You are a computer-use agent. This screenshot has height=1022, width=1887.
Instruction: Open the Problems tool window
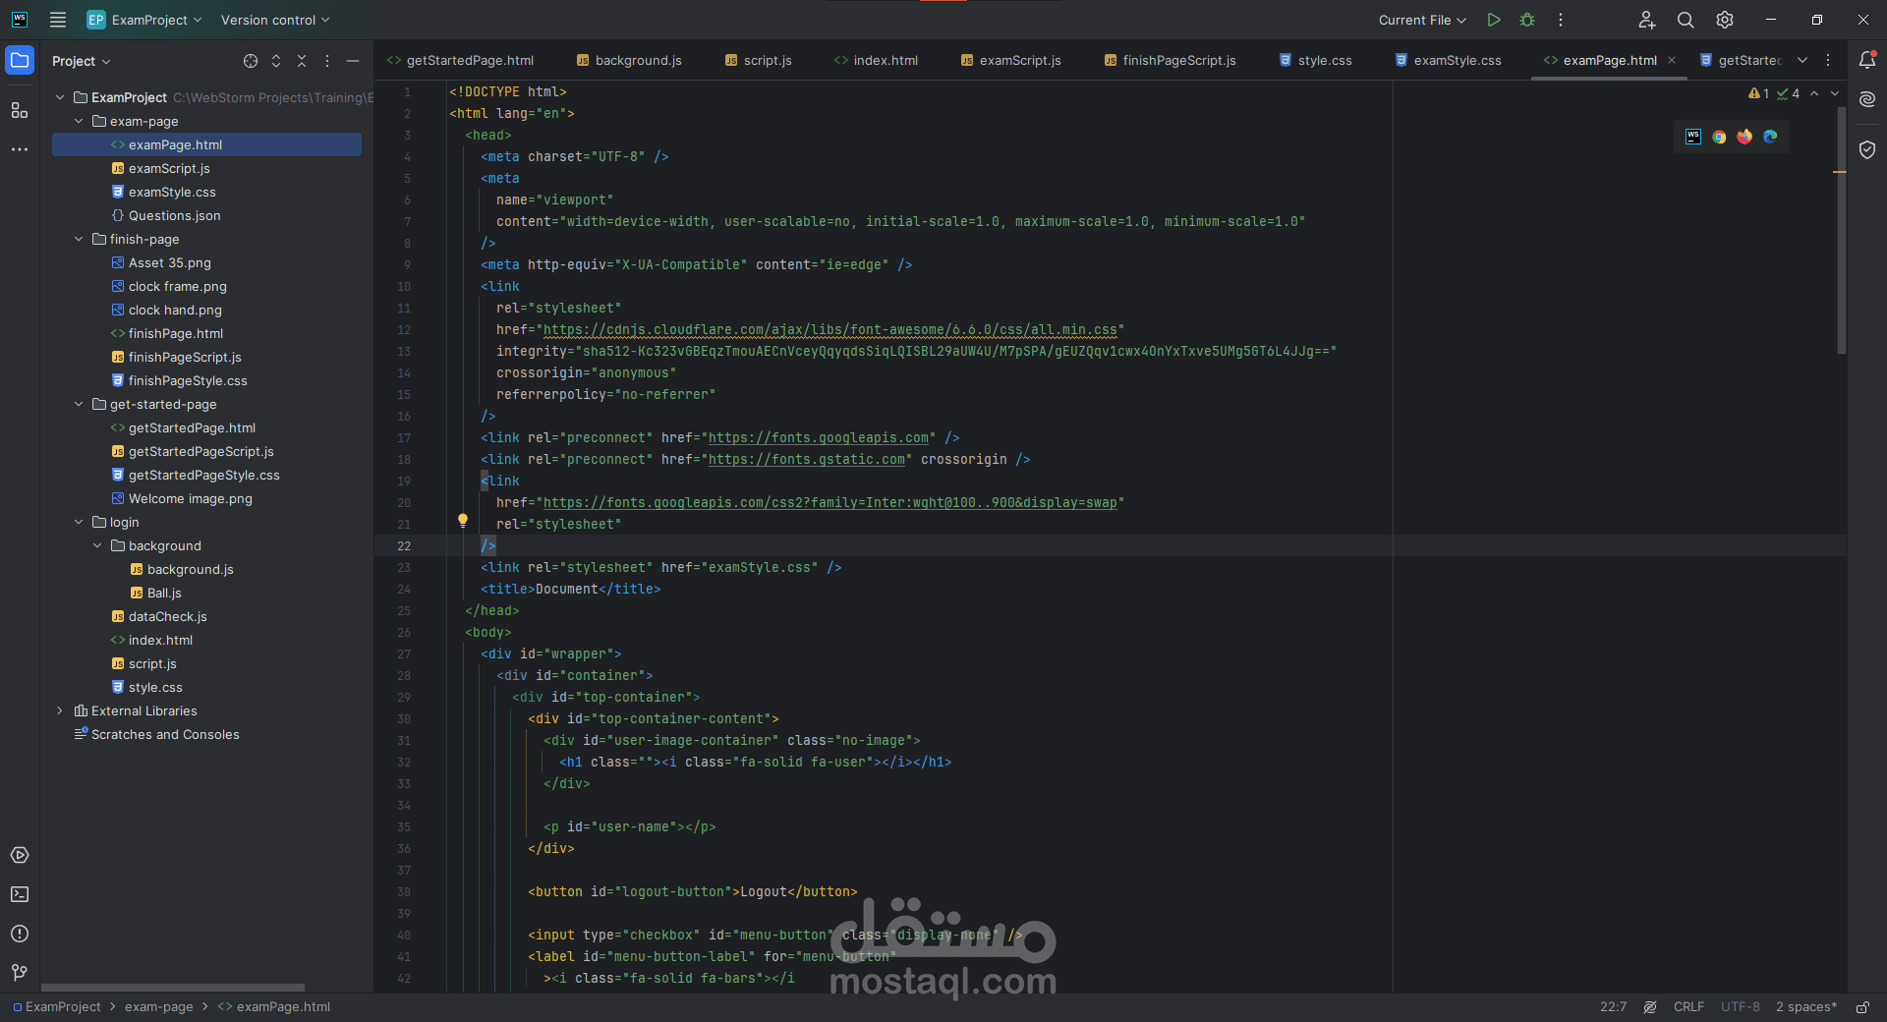pos(20,934)
